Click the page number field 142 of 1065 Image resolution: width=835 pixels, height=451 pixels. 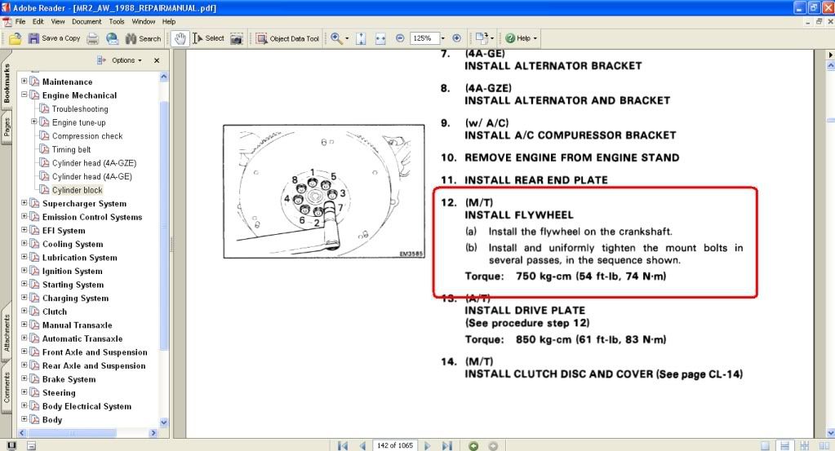click(395, 445)
